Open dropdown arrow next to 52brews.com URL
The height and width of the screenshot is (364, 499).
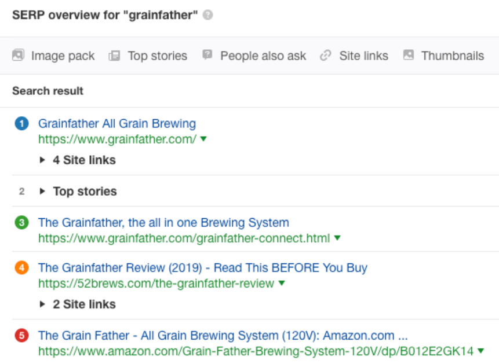pyautogui.click(x=281, y=282)
